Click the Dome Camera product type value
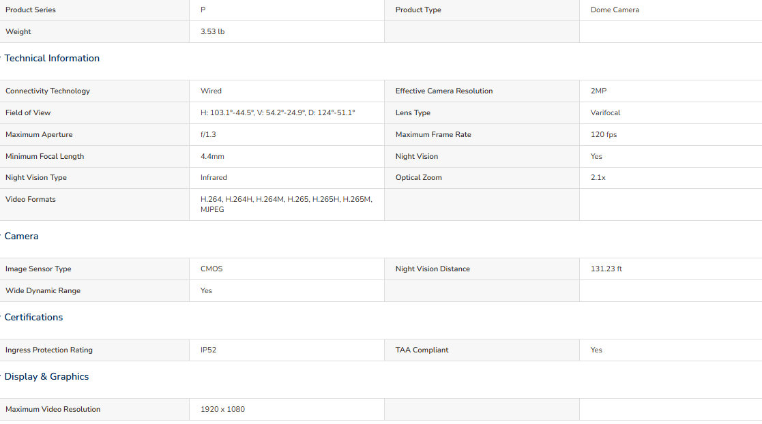 click(x=615, y=10)
